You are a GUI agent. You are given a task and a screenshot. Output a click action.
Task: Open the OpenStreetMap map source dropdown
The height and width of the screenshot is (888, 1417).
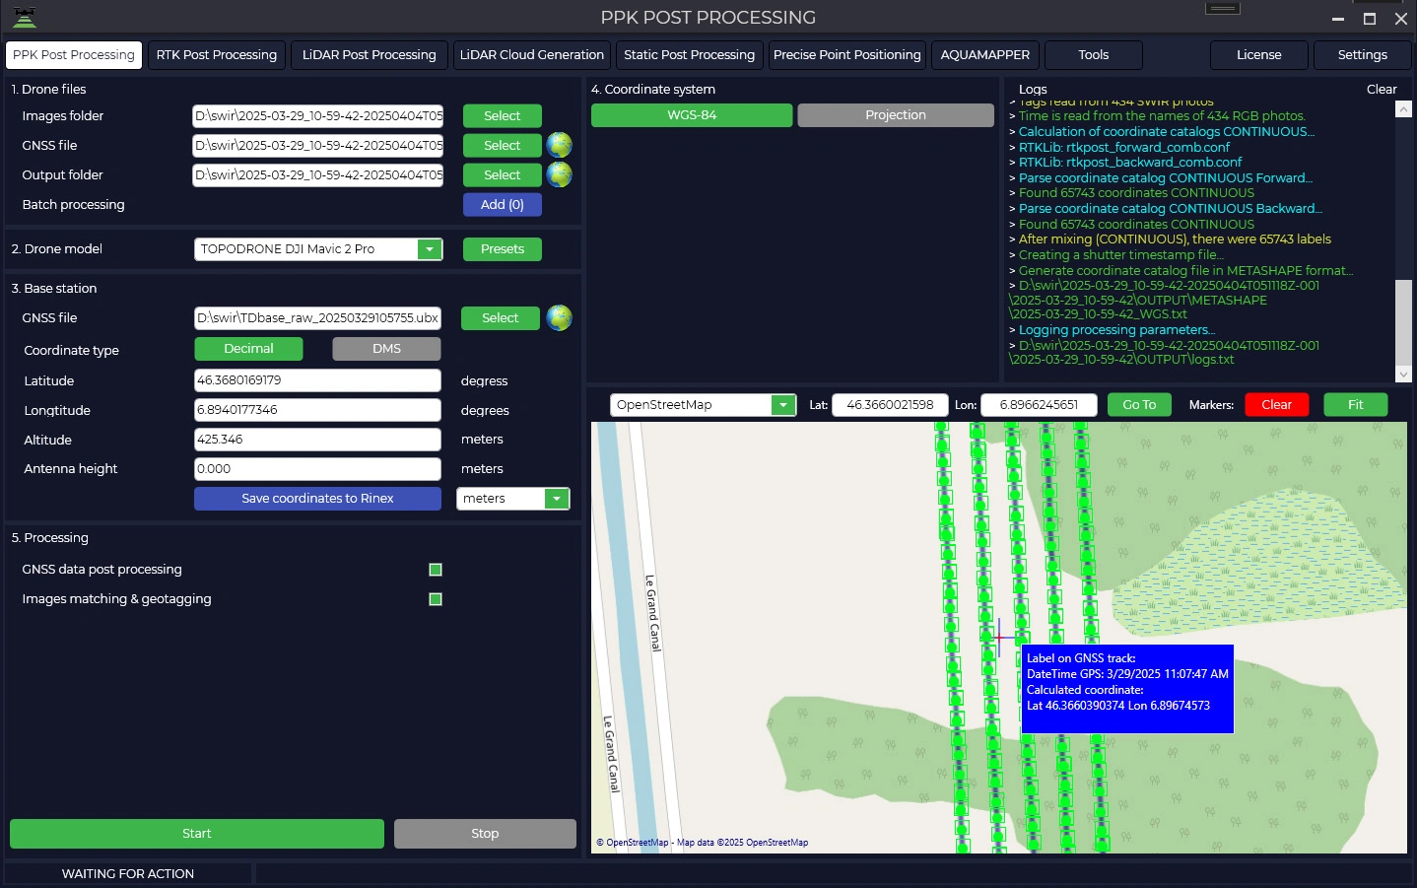[x=783, y=405]
